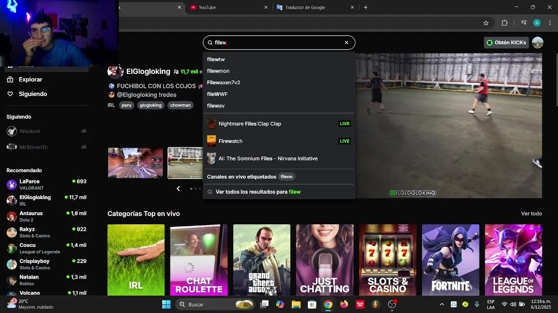Image resolution: width=558 pixels, height=313 pixels.
Task: Open LaParce recommended channel
Action: click(46, 184)
